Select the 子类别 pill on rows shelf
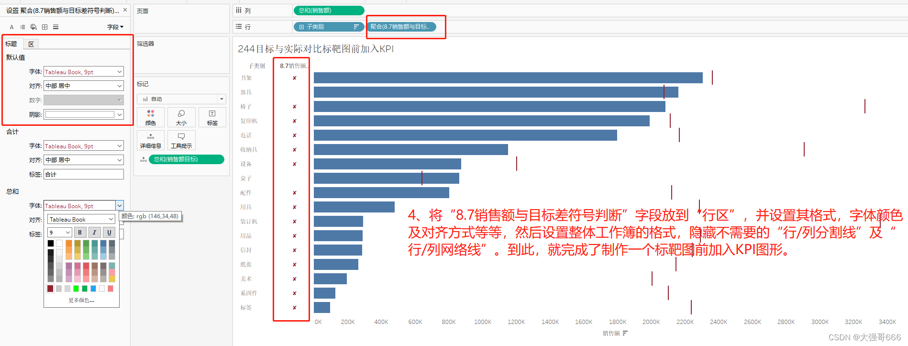908x346 pixels. tap(329, 27)
